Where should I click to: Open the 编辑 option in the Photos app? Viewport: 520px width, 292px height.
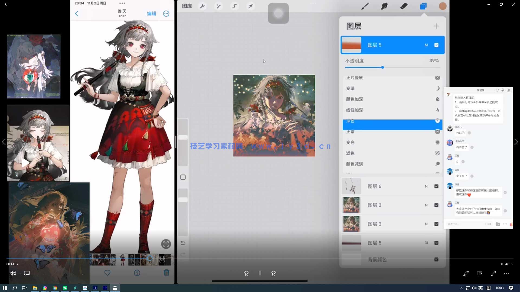click(151, 14)
